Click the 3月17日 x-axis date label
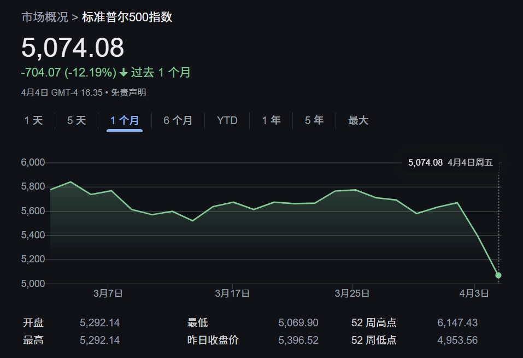This screenshot has width=523, height=358. coord(232,294)
